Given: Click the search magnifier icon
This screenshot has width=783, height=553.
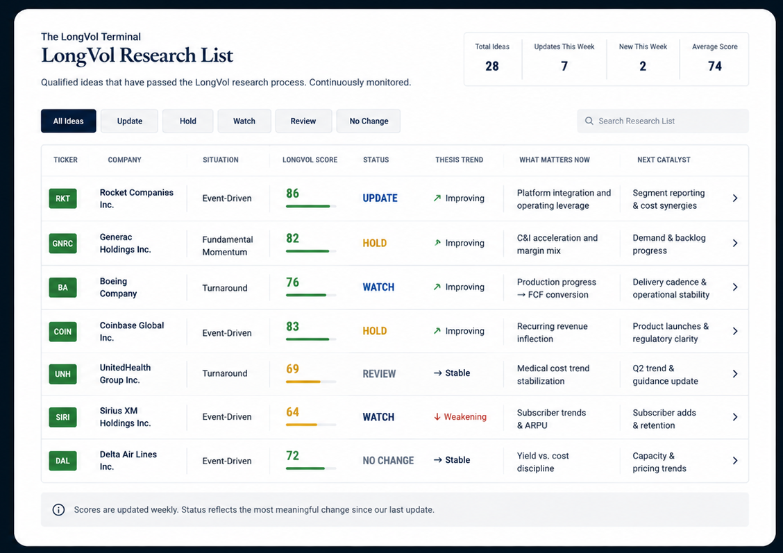Looking at the screenshot, I should click(x=589, y=121).
